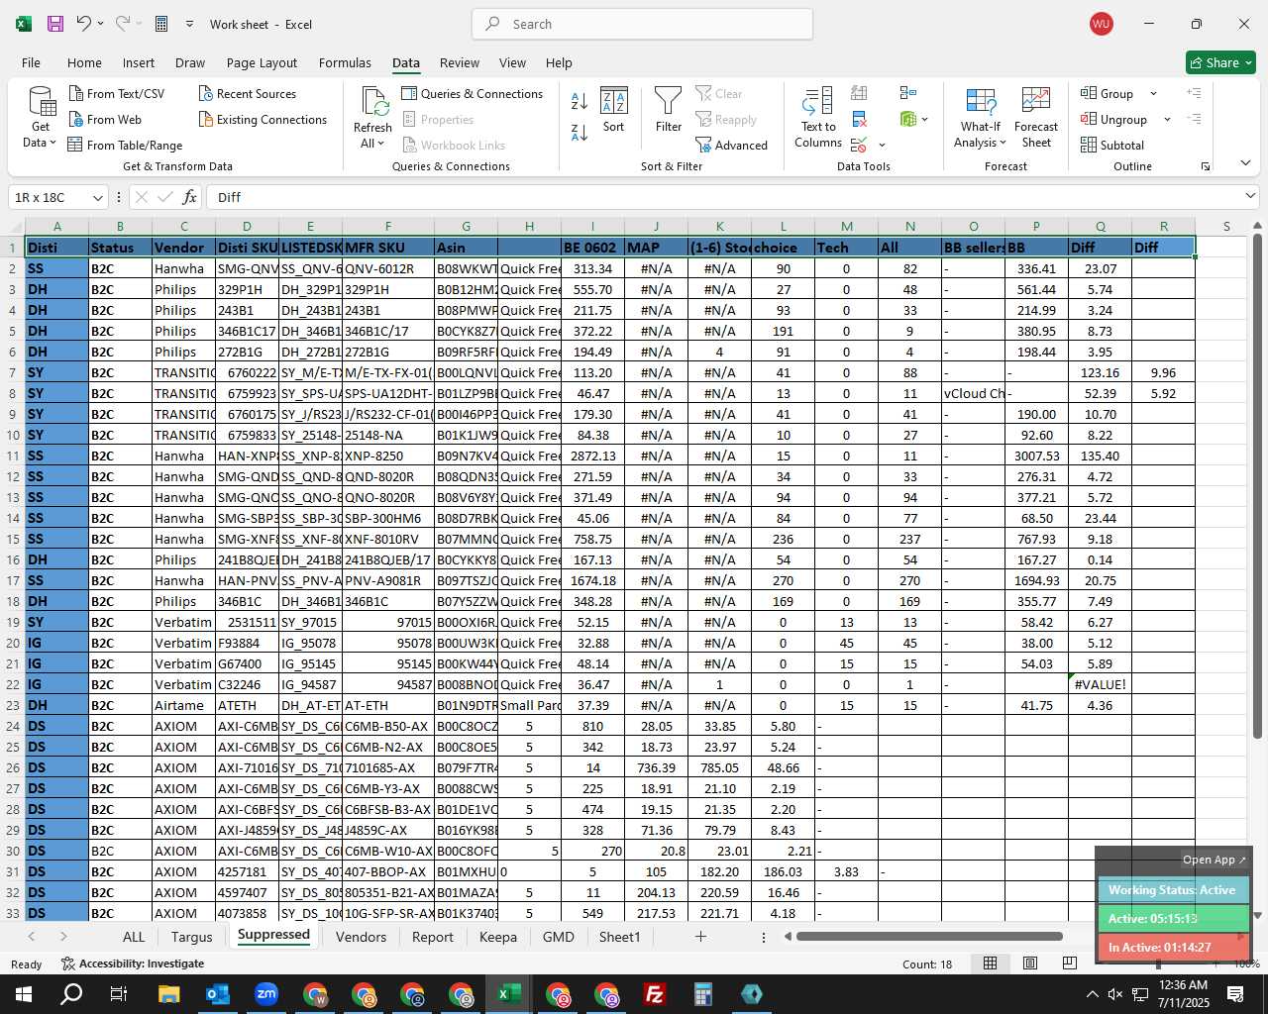Viewport: 1268px width, 1014px height.
Task: Expand the Refresh All dropdown
Action: coord(372,136)
